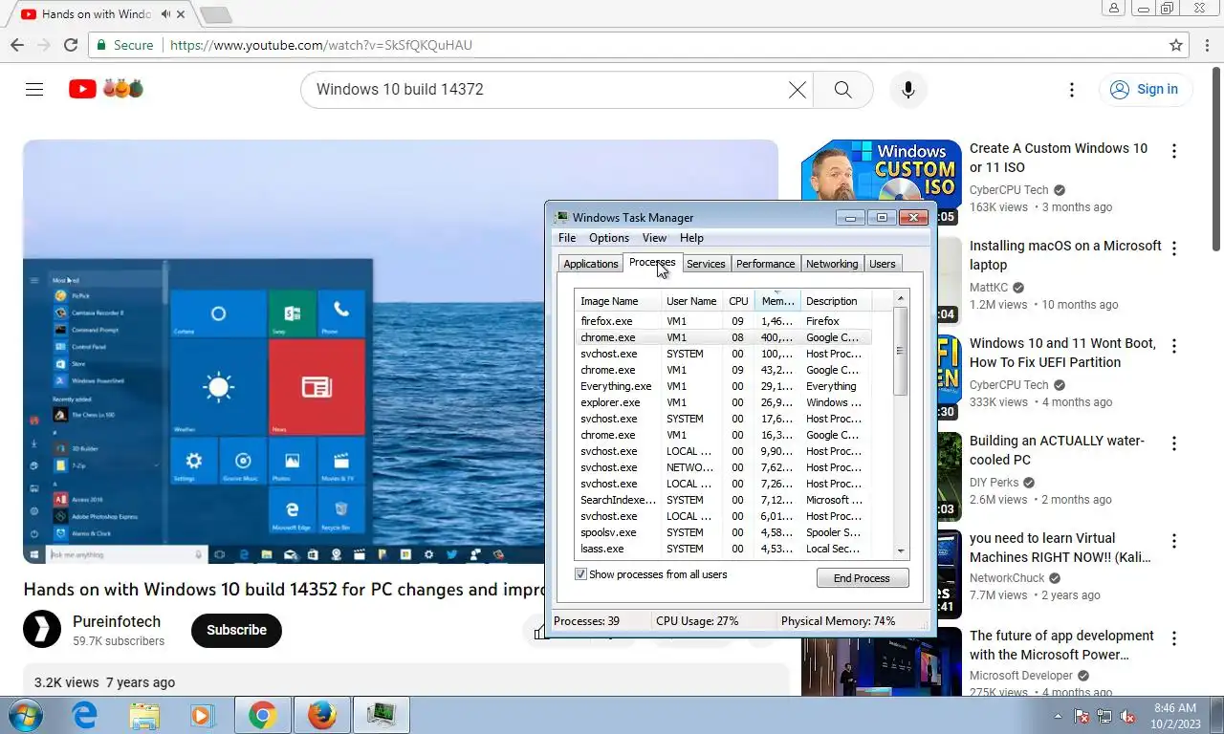The width and height of the screenshot is (1224, 734).
Task: Click the tray clock showing 8:46 AM
Action: (x=1175, y=716)
